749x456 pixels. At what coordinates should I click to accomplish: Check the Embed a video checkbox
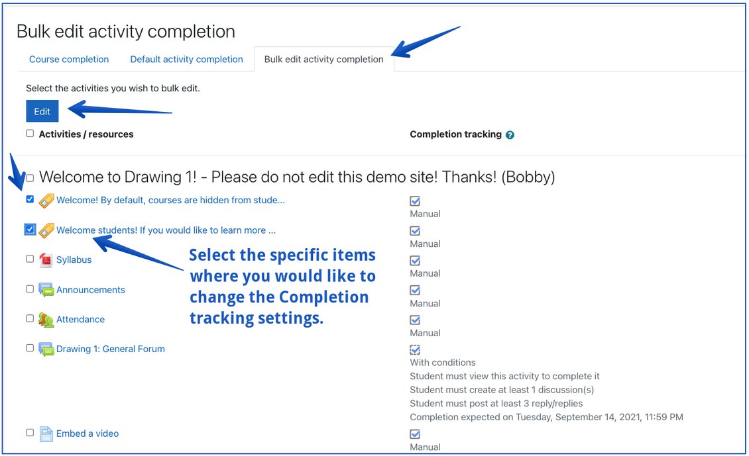point(29,432)
